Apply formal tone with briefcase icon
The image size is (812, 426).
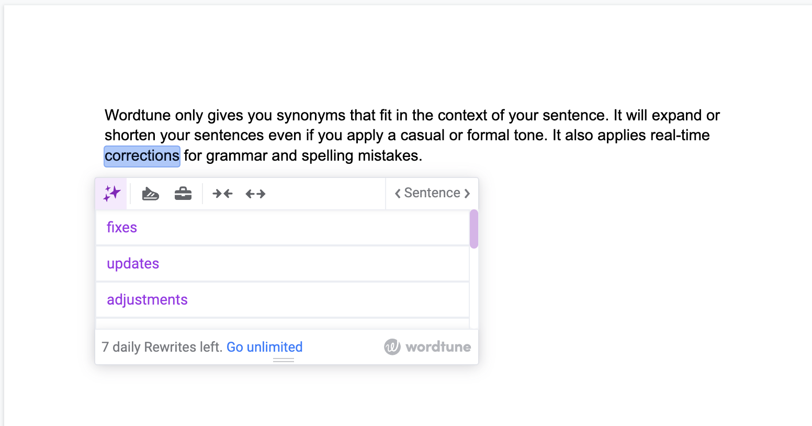[183, 194]
